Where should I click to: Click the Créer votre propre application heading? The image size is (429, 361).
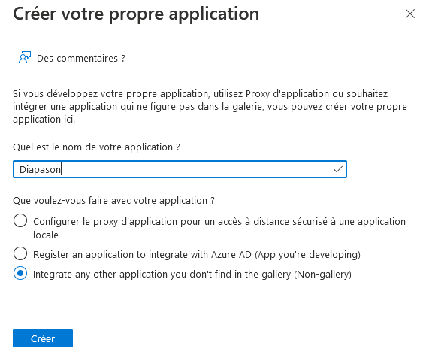coord(136,14)
